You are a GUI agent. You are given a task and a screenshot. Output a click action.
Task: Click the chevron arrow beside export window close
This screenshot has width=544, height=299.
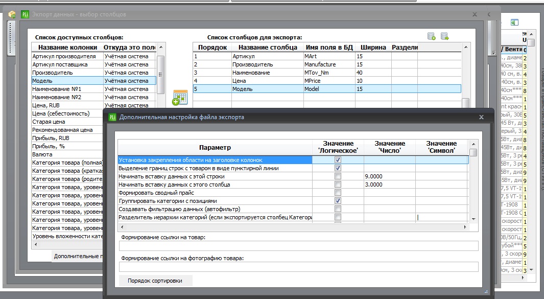(x=489, y=14)
